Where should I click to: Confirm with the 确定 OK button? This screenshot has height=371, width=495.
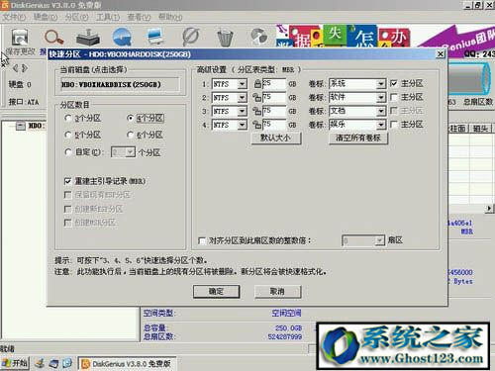216,292
